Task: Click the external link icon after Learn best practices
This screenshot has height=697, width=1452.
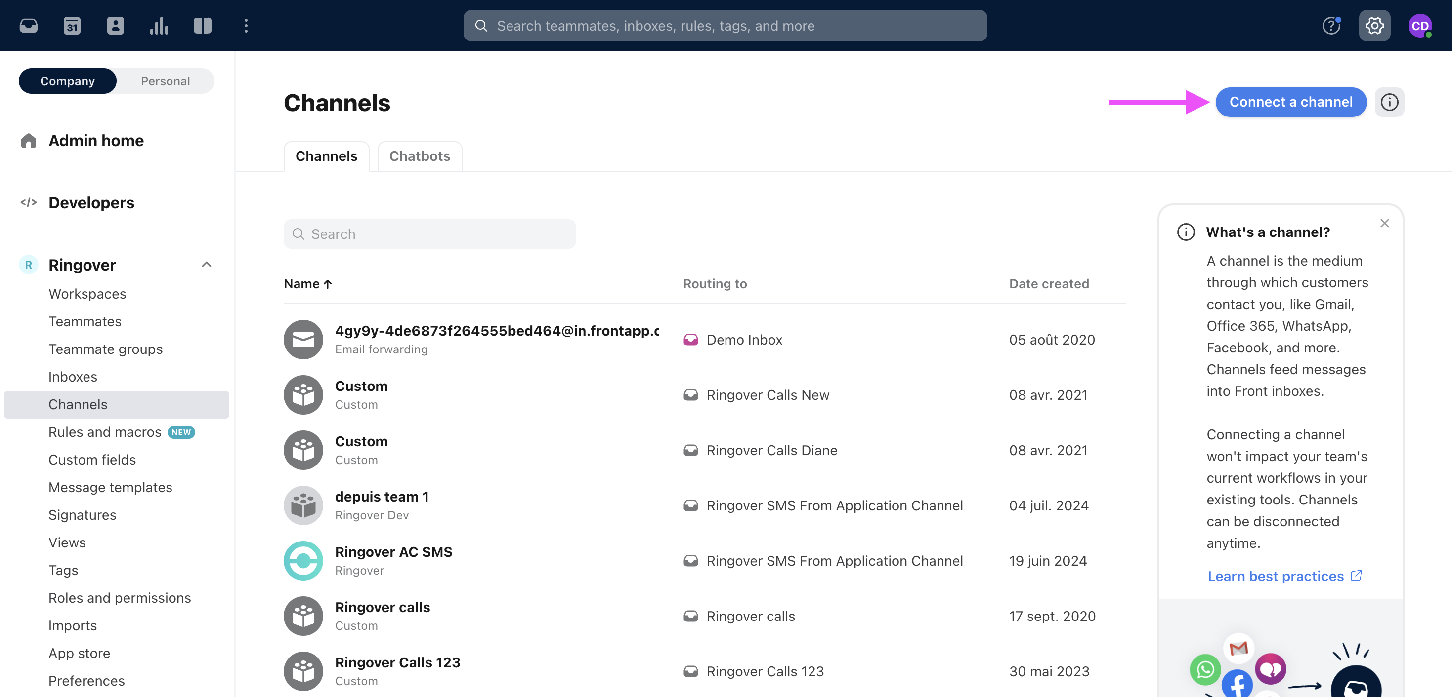Action: point(1356,576)
